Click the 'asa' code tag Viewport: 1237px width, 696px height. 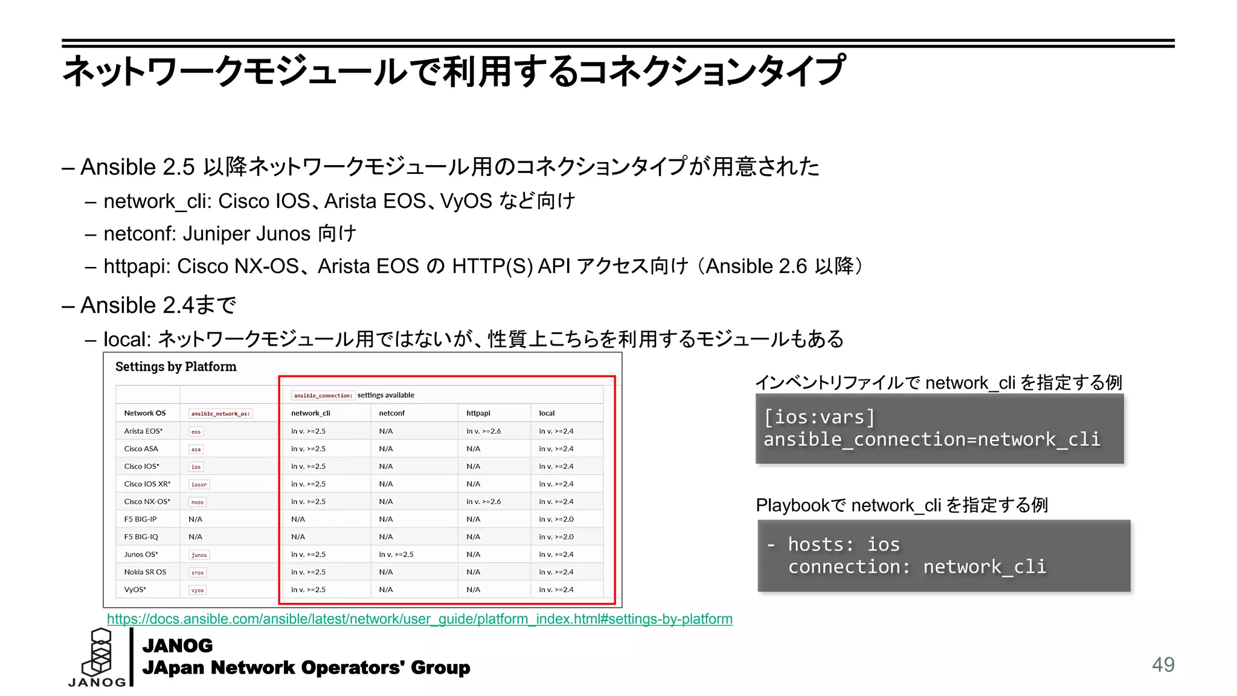pos(196,449)
